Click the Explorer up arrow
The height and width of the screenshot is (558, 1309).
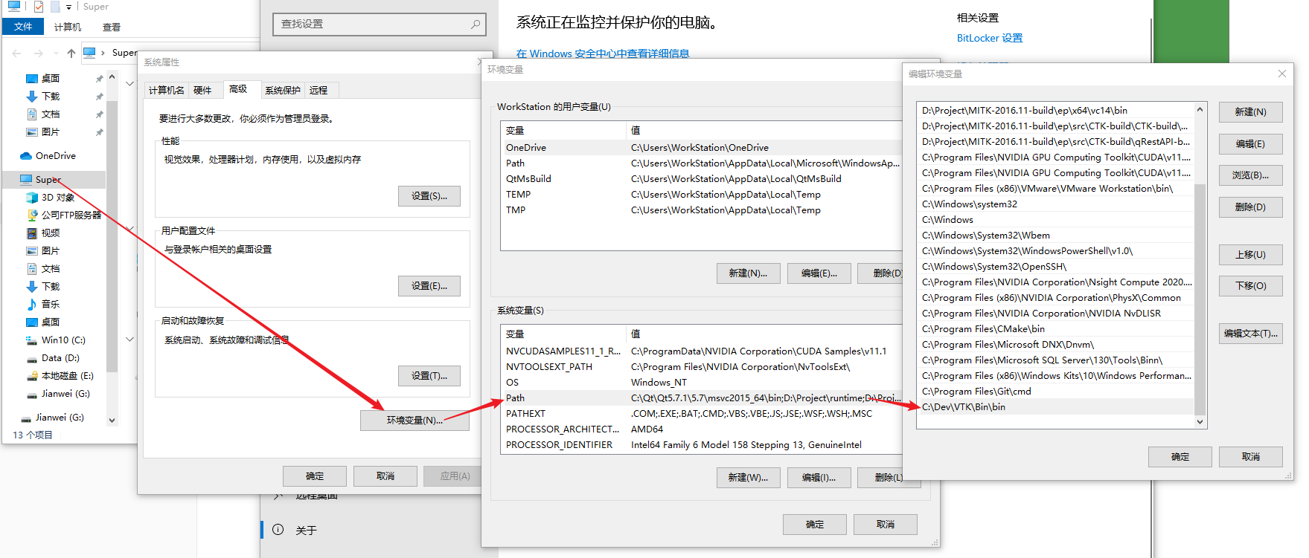[71, 53]
